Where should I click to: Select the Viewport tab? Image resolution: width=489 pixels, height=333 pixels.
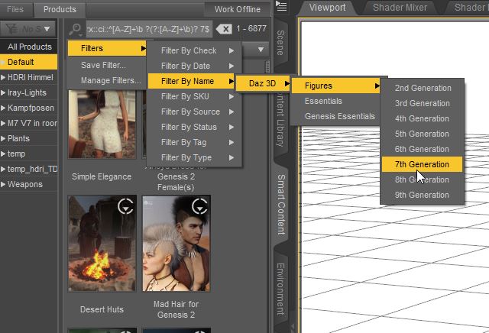327,8
